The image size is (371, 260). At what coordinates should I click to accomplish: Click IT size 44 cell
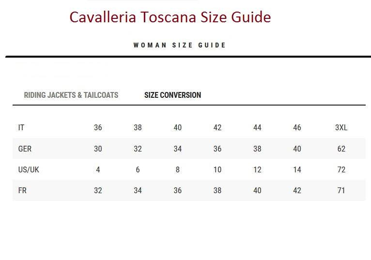257,128
